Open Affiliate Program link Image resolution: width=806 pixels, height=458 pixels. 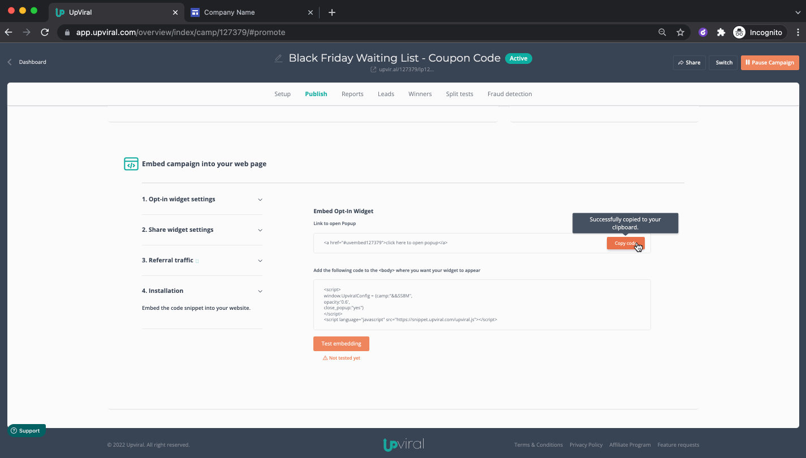630,445
